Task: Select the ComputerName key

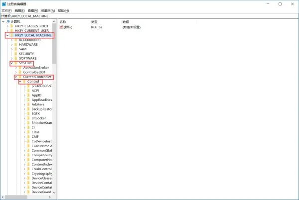Action: [x=42, y=160]
